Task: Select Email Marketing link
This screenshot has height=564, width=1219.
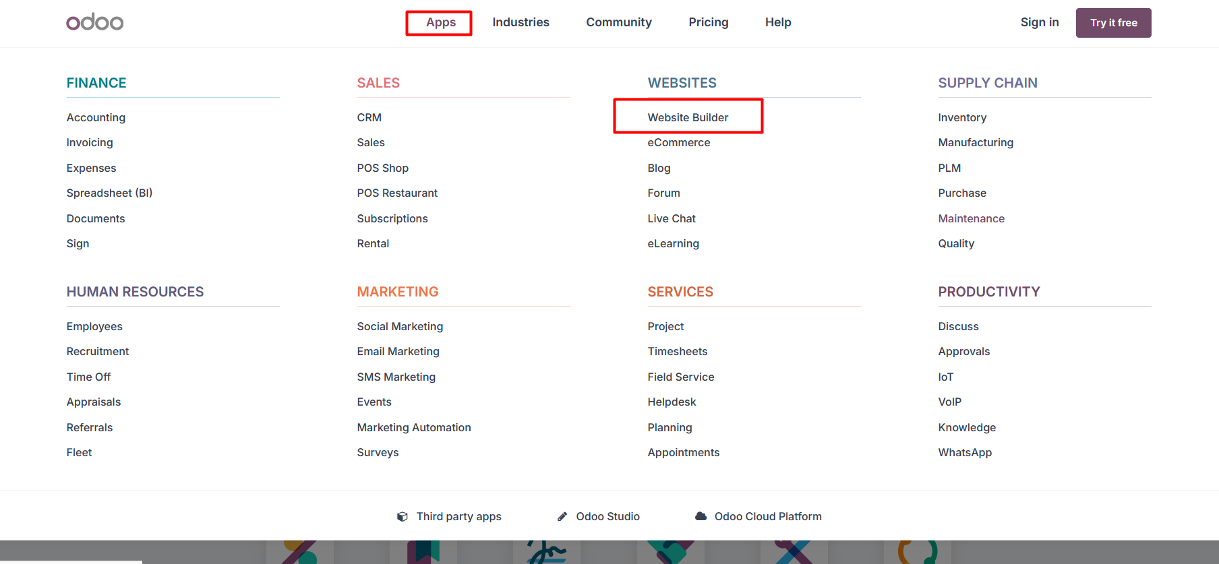Action: (398, 352)
